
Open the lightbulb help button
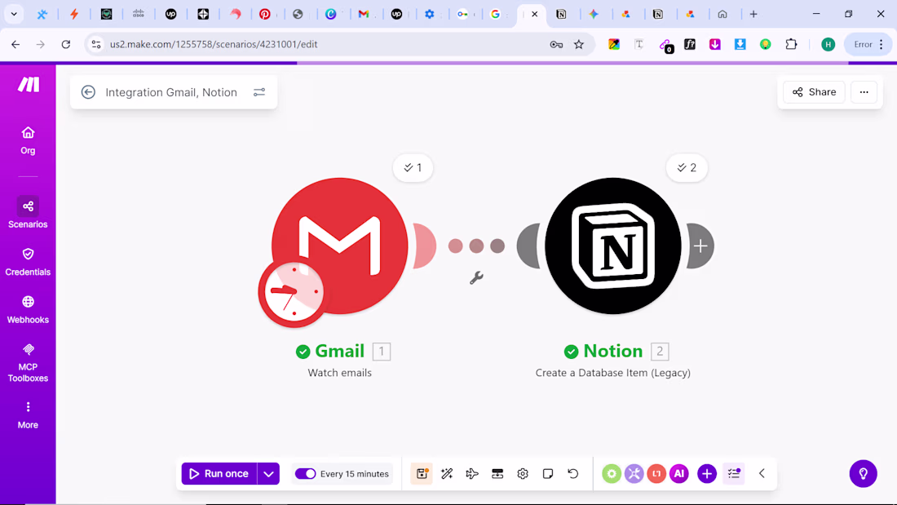pos(864,473)
